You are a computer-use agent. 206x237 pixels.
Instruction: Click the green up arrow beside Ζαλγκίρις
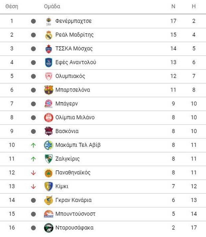coord(33,159)
